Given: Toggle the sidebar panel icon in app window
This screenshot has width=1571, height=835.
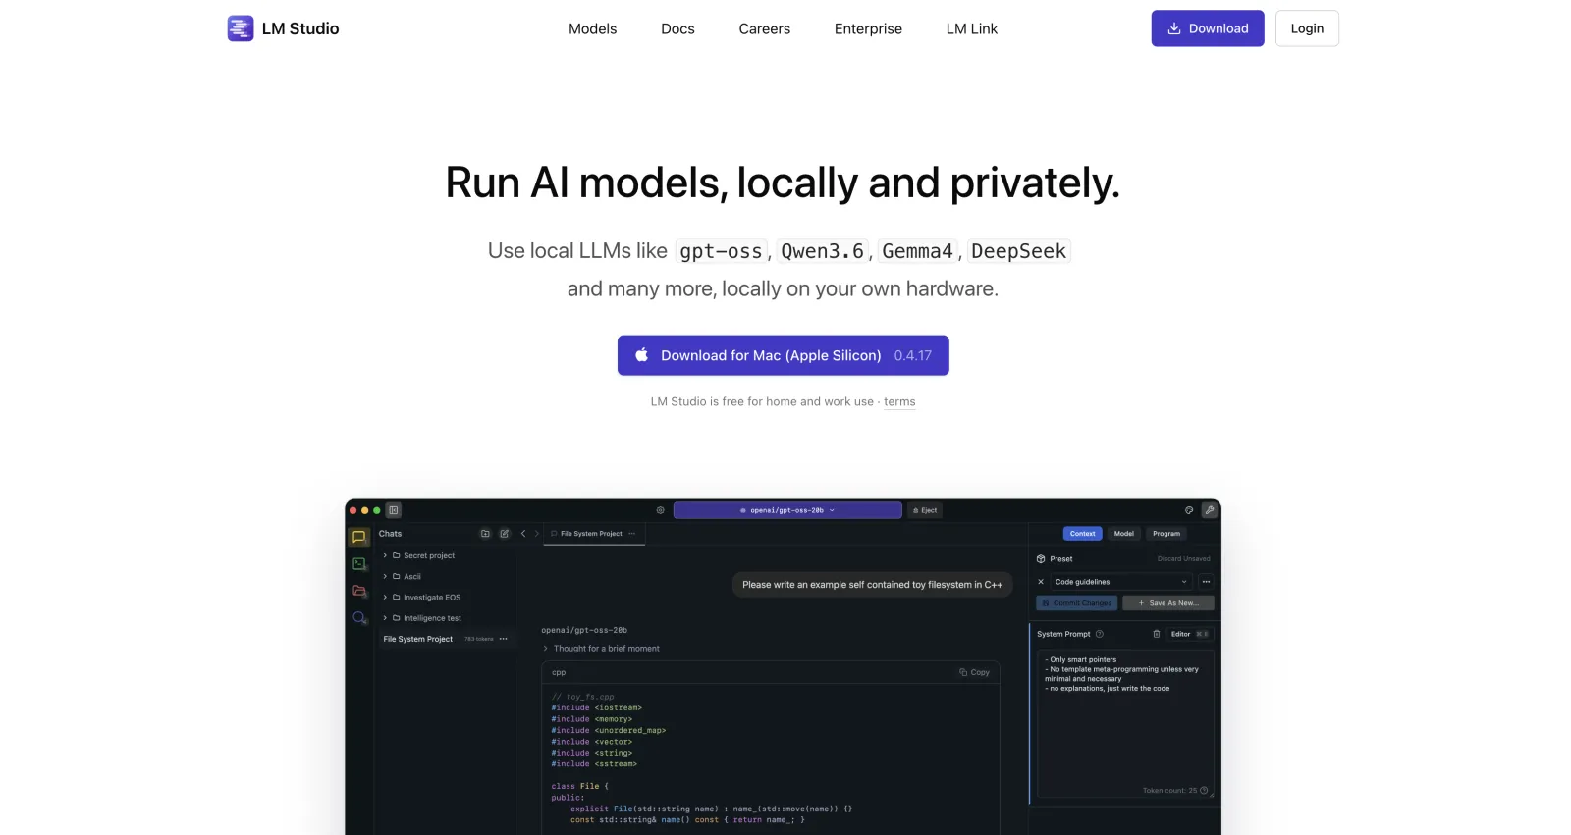Looking at the screenshot, I should point(394,510).
